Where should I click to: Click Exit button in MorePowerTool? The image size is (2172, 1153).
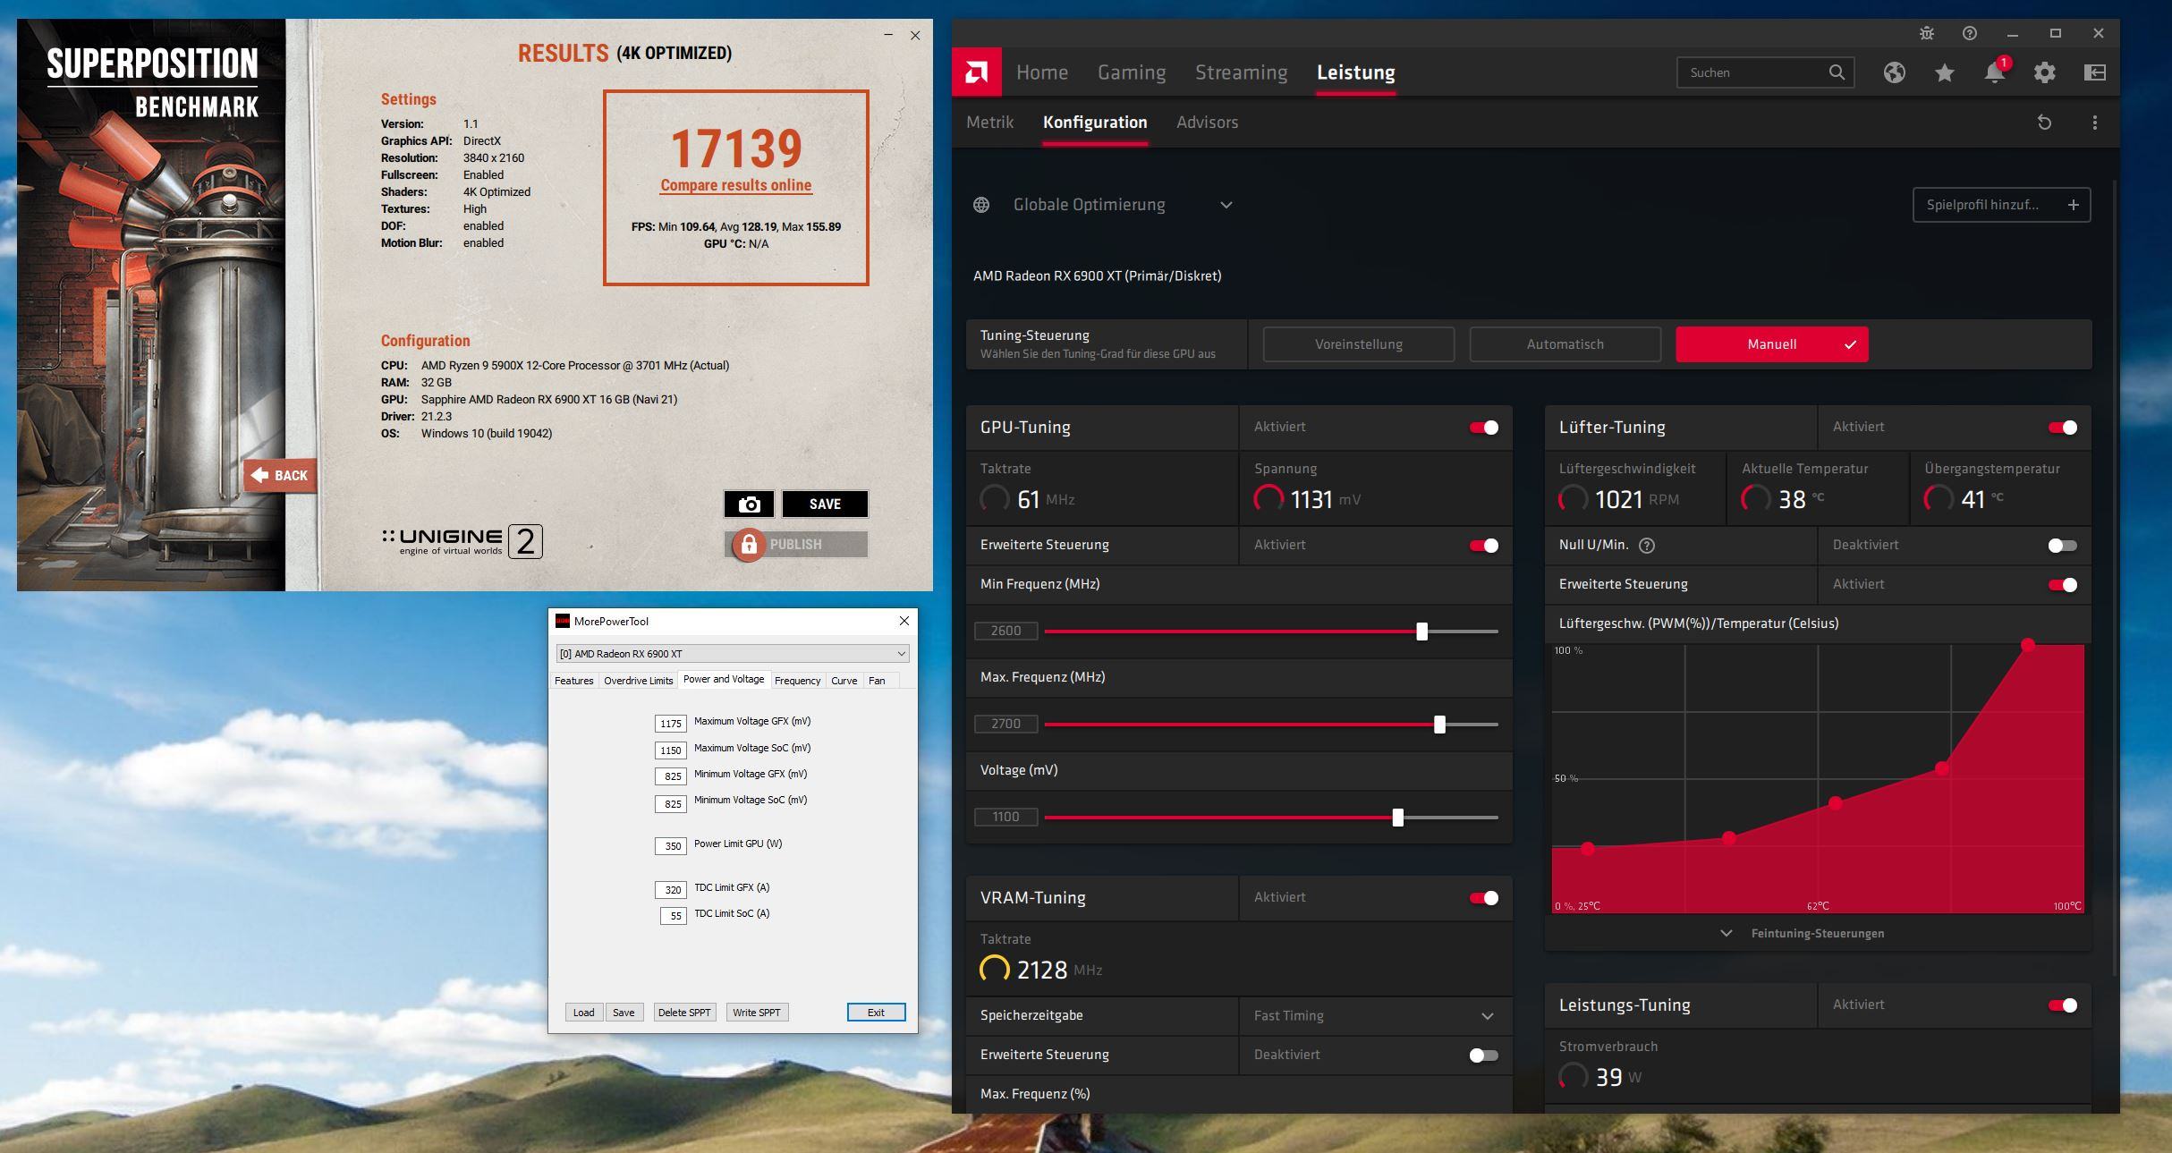coord(876,1013)
